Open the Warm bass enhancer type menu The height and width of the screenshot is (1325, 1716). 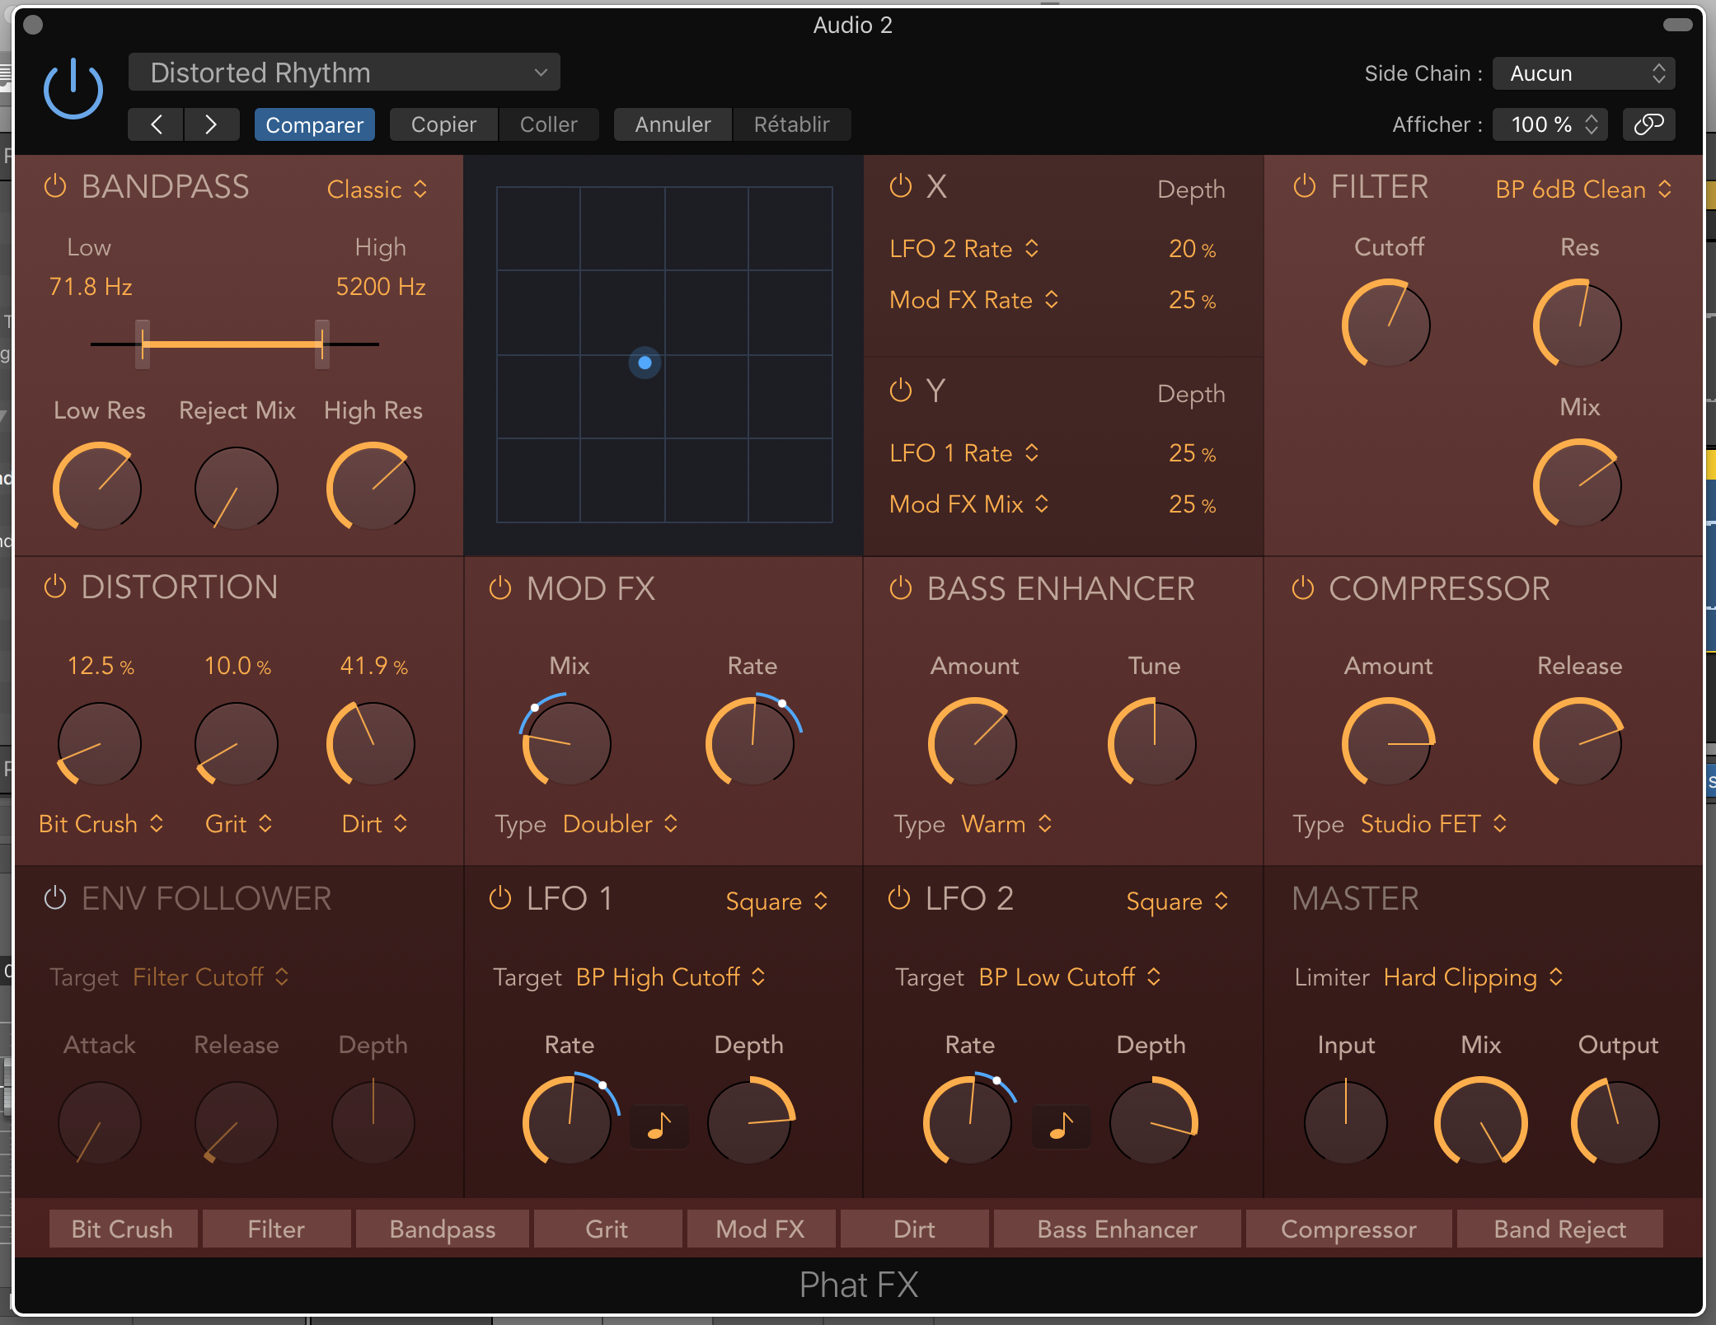click(x=1006, y=824)
